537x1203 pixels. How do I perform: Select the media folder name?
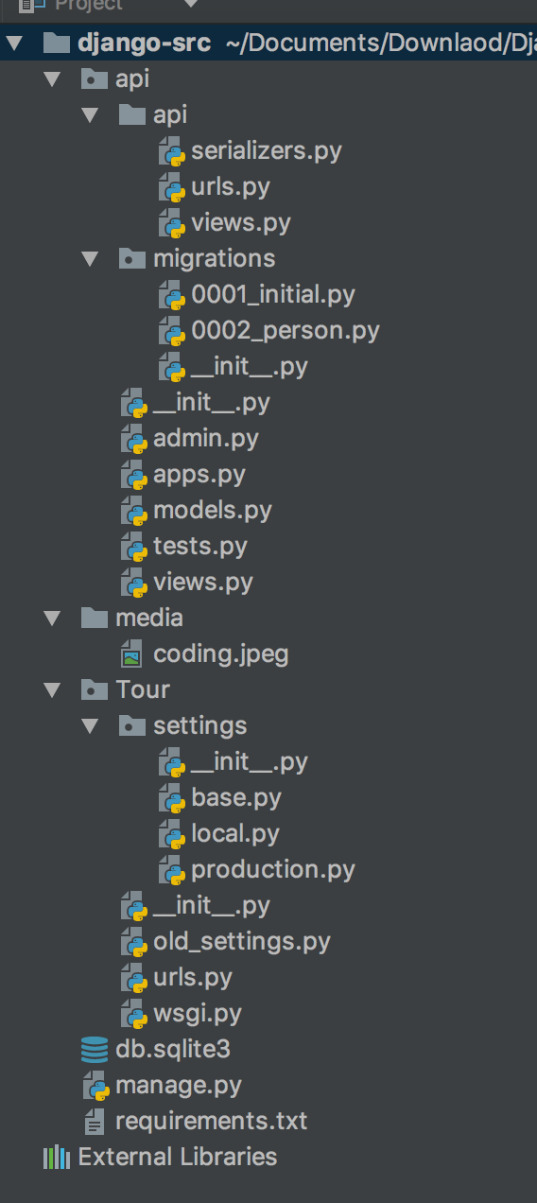pos(149,618)
